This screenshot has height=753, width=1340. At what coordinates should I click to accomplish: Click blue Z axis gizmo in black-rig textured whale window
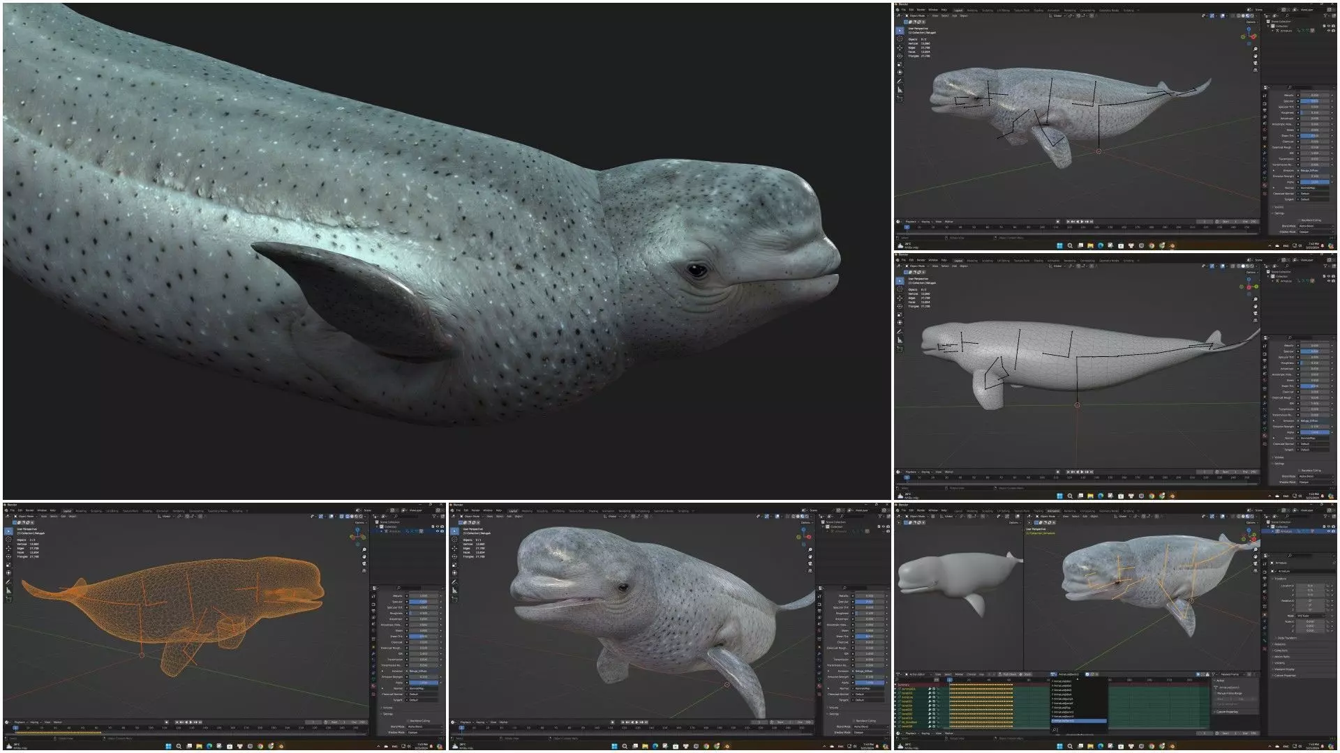1249,29
